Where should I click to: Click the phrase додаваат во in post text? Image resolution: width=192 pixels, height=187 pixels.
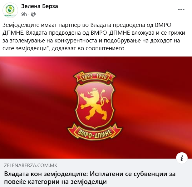(68, 49)
